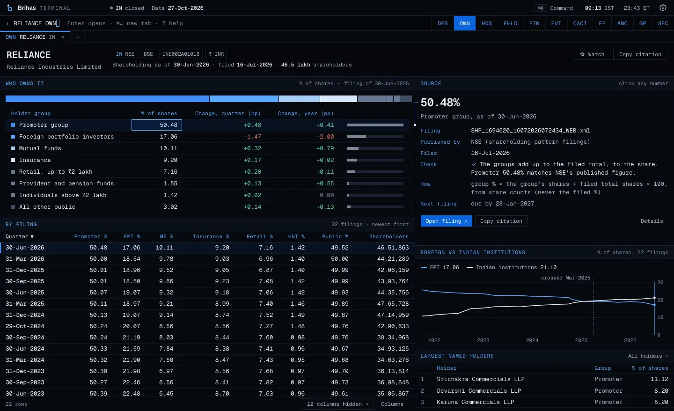Select the EVT function tab
The height and width of the screenshot is (411, 674).
557,23
